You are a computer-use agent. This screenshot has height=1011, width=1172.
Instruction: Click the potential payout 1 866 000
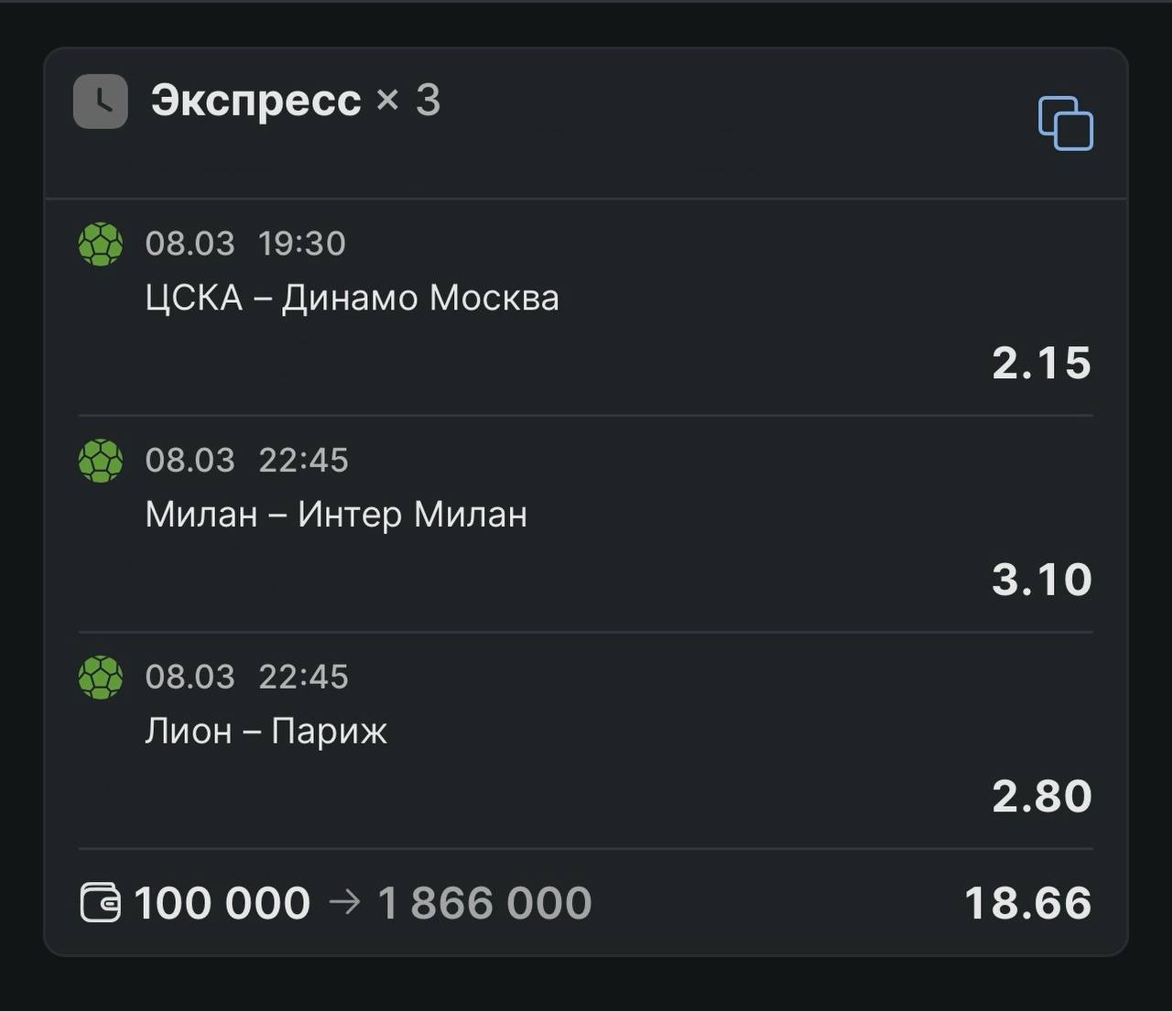tap(484, 904)
